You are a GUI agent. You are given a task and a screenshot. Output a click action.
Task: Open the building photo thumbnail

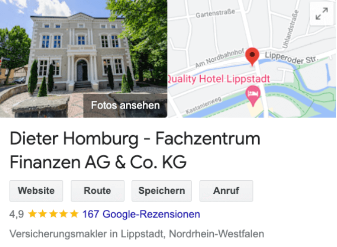[x=83, y=59]
